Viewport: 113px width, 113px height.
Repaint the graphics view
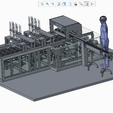point(58,4)
